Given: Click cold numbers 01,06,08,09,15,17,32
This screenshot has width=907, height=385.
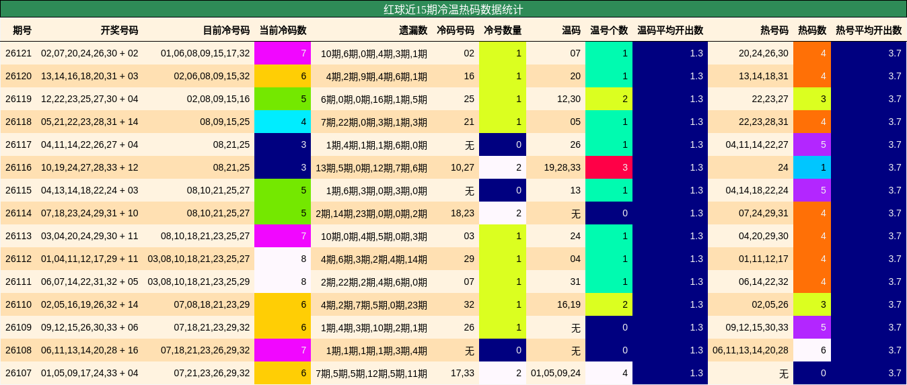Looking at the screenshot, I should (x=205, y=53).
